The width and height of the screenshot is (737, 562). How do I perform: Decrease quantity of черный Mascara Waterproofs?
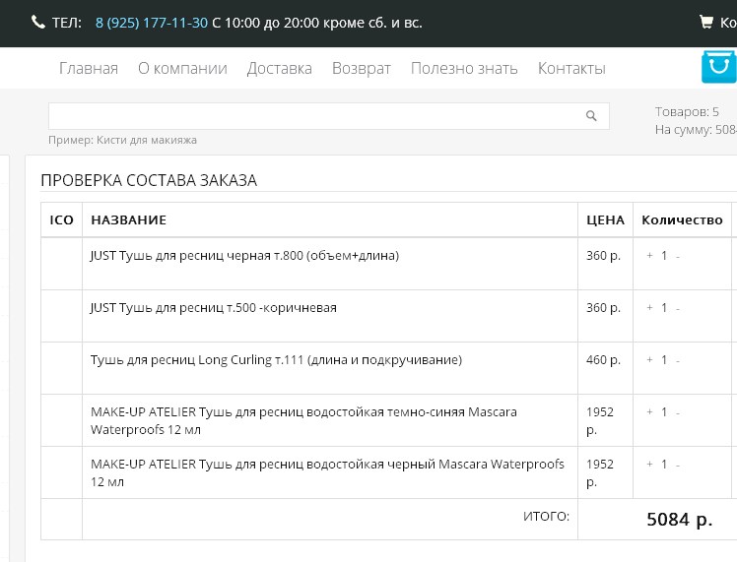(x=677, y=466)
